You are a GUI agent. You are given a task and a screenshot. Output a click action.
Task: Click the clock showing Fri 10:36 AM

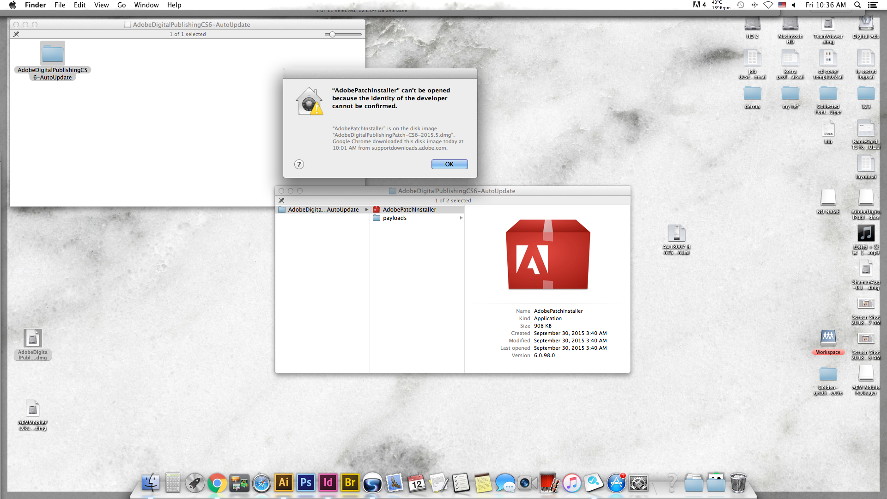pos(826,5)
